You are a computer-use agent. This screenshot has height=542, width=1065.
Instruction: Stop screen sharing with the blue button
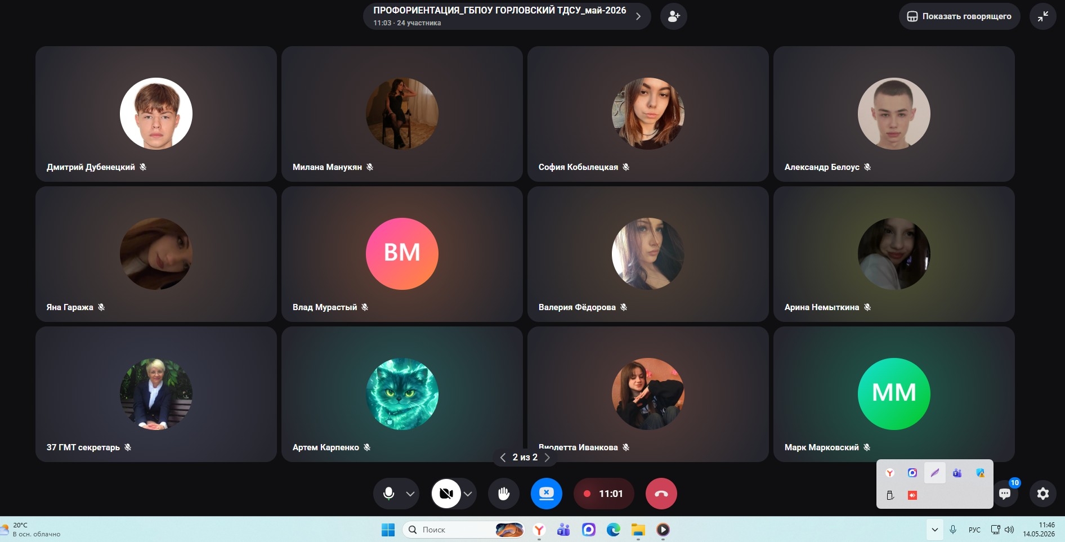click(547, 494)
